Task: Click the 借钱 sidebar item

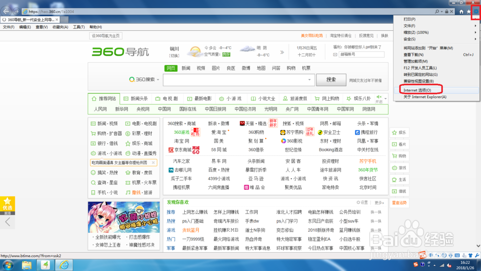Action: (x=399, y=191)
